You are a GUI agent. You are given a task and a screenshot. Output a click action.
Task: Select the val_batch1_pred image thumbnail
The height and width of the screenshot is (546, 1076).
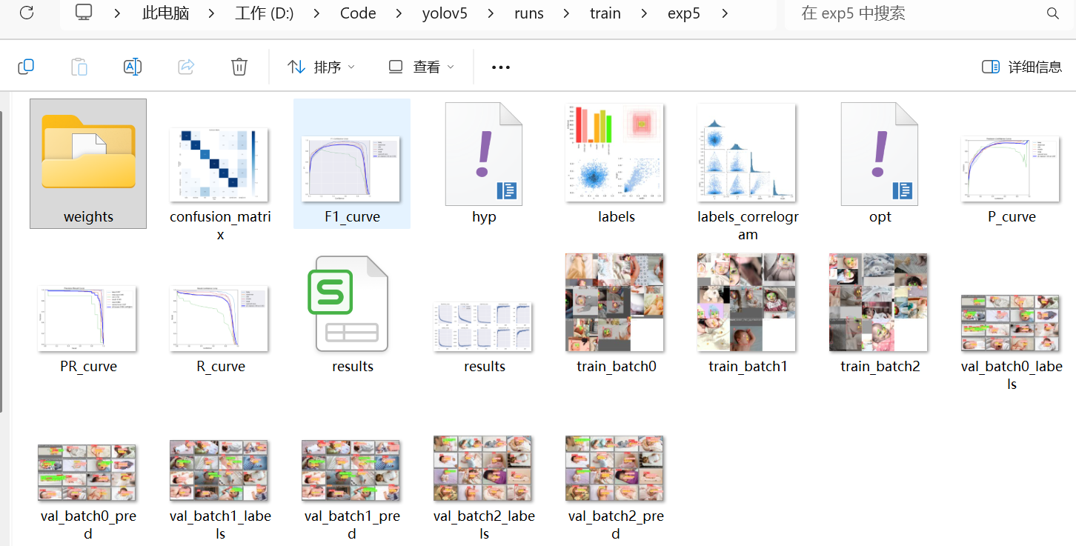pos(351,471)
